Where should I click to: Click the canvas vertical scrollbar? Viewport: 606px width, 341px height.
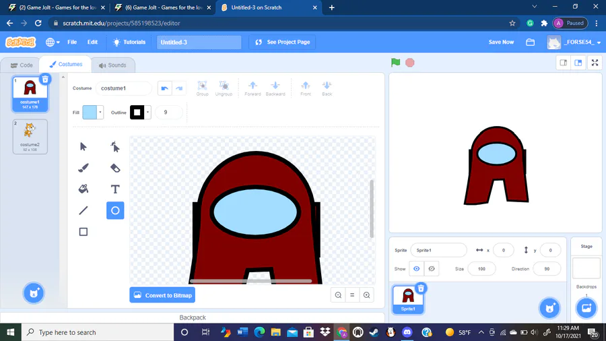372,209
